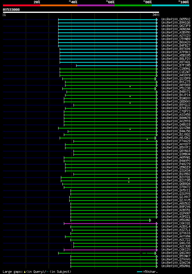192x274 pixels.
Task: Click the yellow large-gap marker in the legend
Action: pyautogui.click(x=25, y=272)
